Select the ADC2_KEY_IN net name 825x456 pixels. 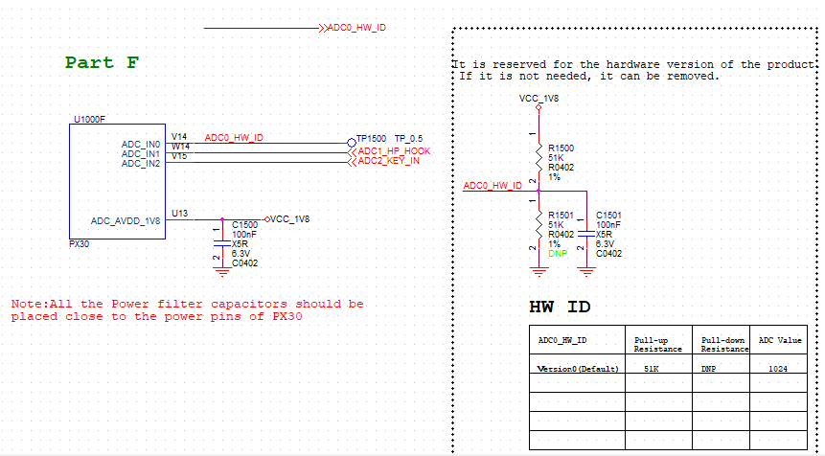389,160
